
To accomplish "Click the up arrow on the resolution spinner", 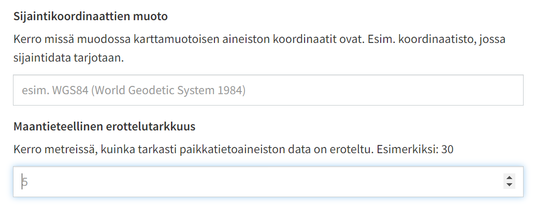I will tap(509, 178).
